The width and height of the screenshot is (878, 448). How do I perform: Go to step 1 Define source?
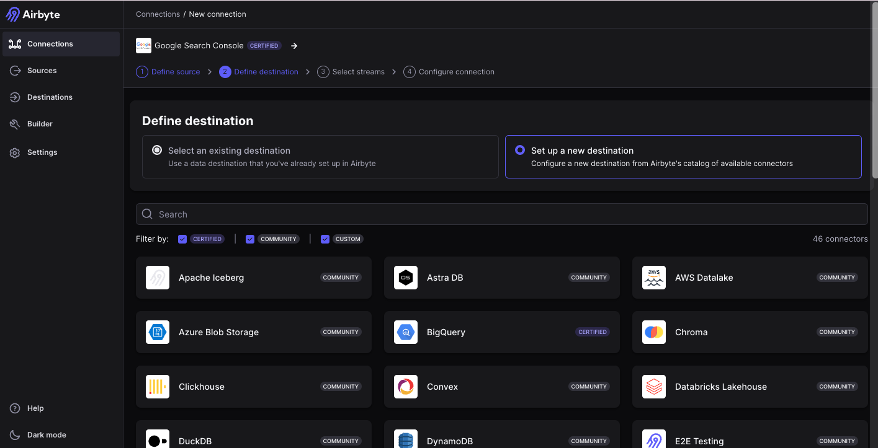coord(168,72)
